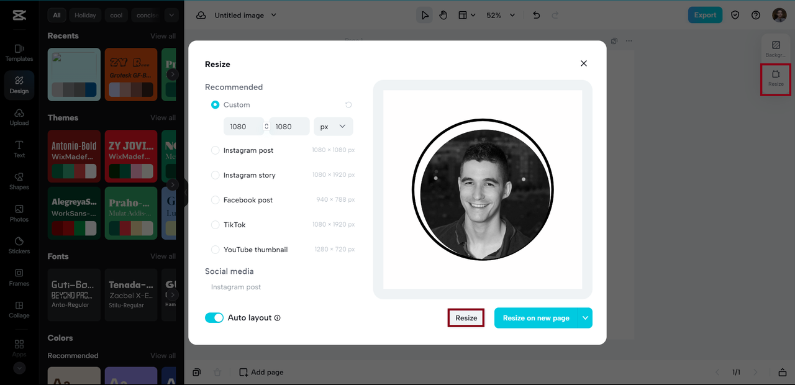Open the Background panel on the right
795x385 pixels.
tap(776, 49)
